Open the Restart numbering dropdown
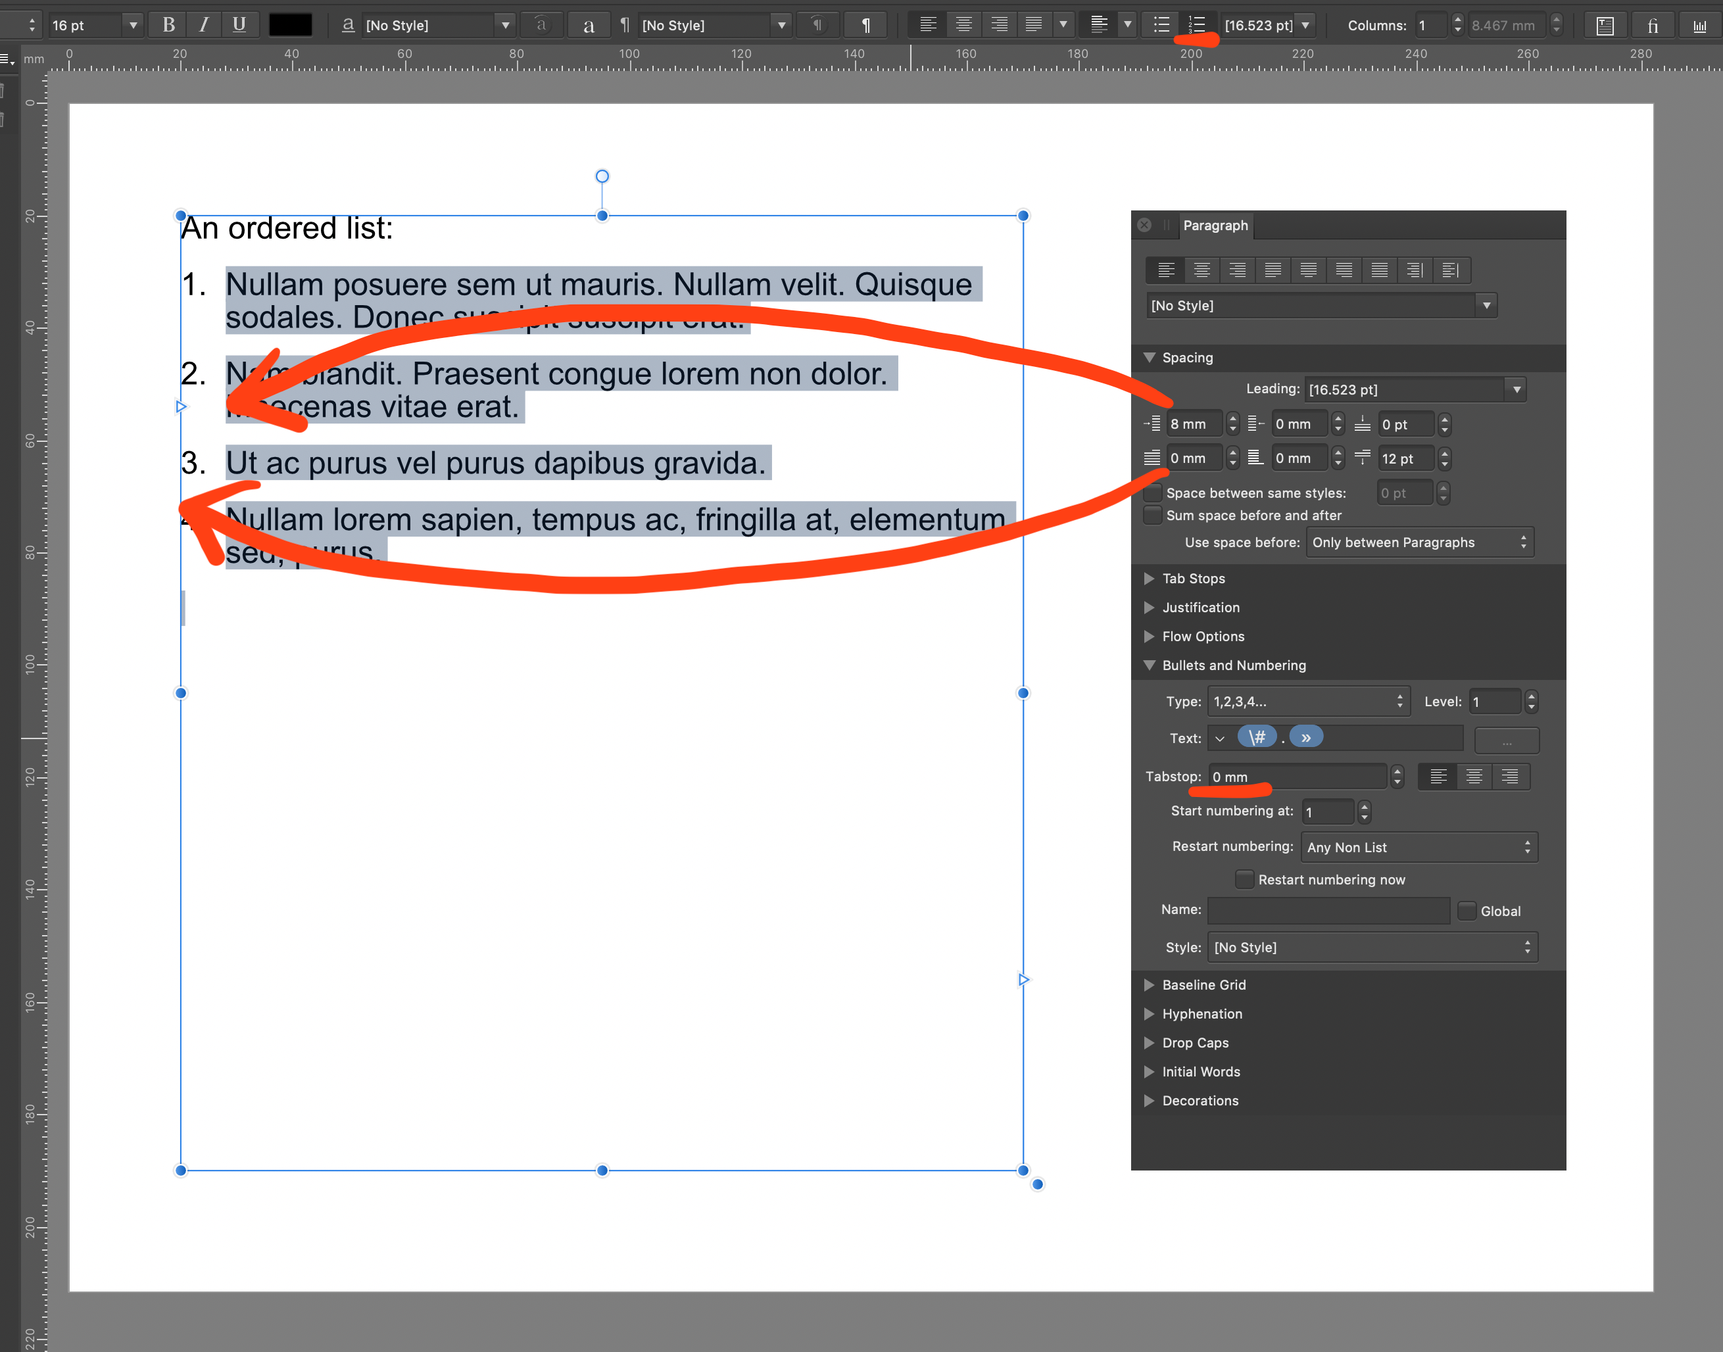The image size is (1723, 1352). point(1419,847)
